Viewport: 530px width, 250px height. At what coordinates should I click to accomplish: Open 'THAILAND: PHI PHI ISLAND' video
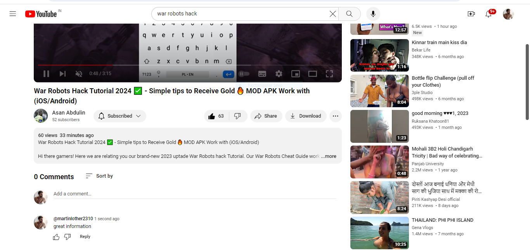[443, 220]
